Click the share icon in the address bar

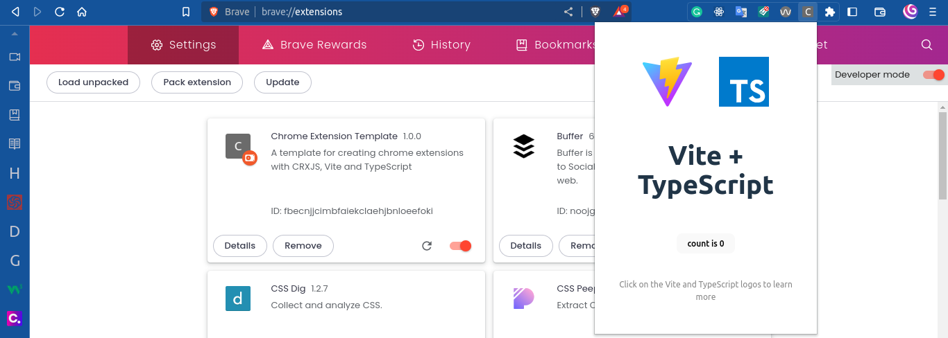tap(568, 12)
